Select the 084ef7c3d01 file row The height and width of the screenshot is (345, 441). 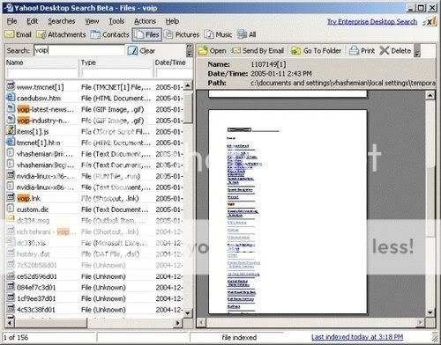point(94,288)
